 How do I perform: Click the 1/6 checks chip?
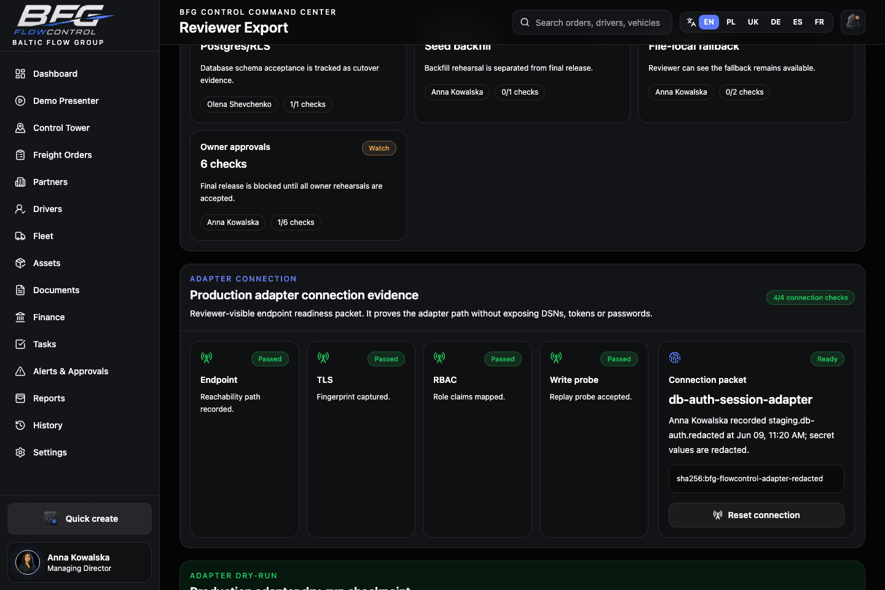pyautogui.click(x=296, y=222)
